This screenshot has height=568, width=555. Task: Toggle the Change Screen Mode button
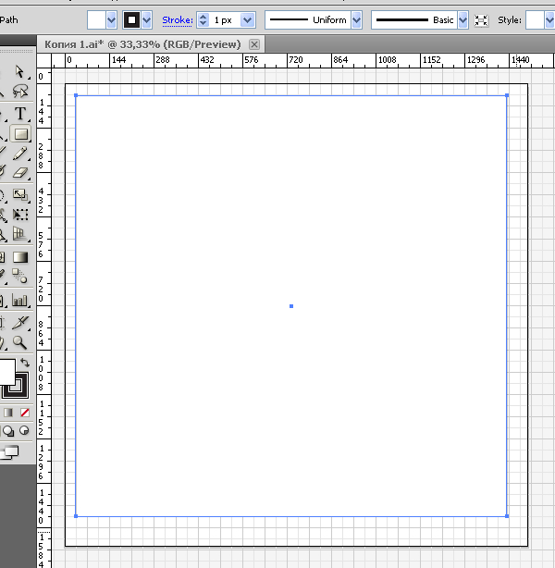[10, 451]
